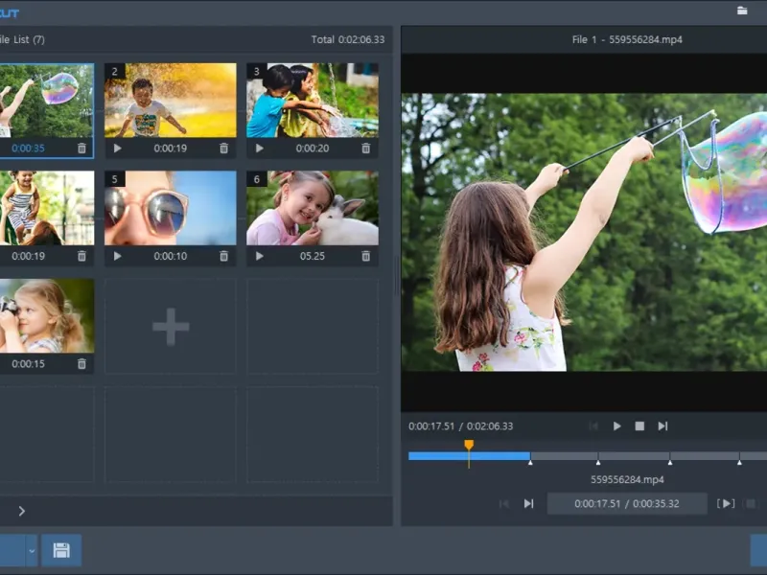Select clip 2 thumbnail of running boy
Image resolution: width=767 pixels, height=575 pixels.
pos(171,101)
